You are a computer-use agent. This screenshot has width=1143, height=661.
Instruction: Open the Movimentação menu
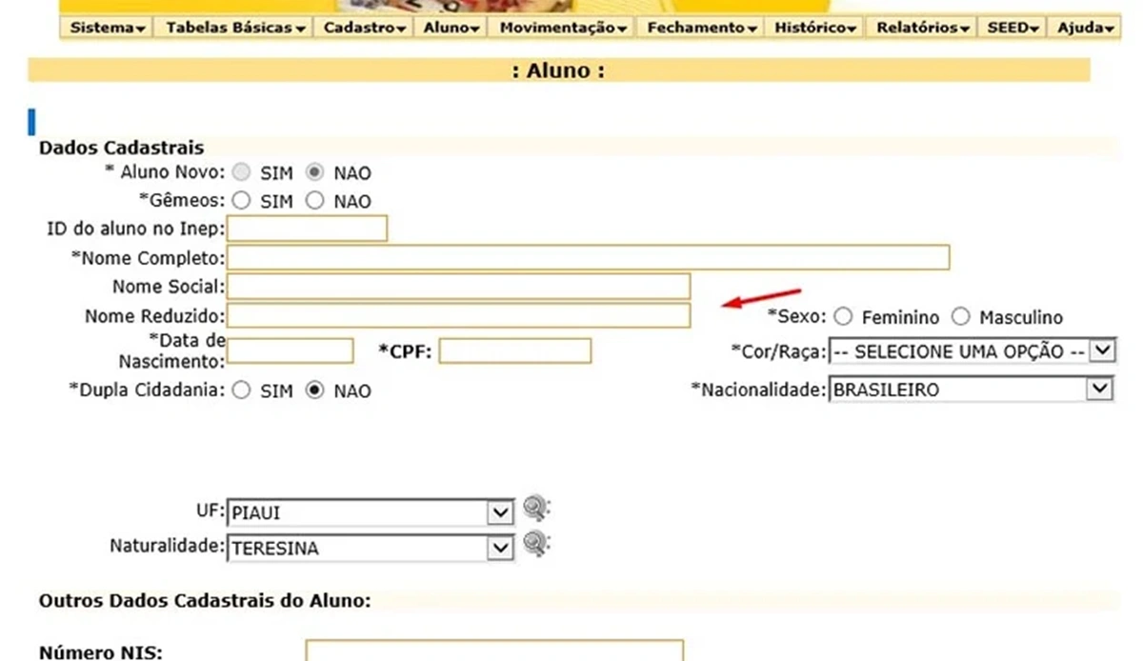coord(563,28)
